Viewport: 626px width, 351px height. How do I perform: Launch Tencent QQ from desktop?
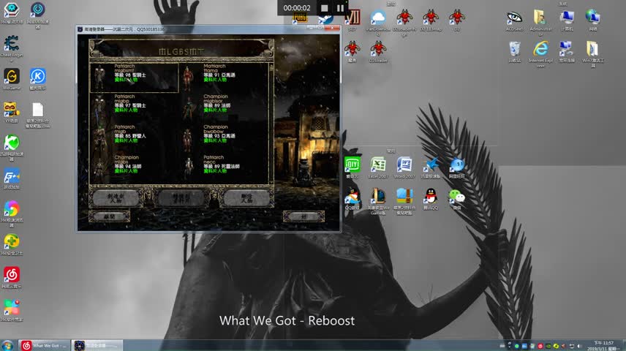point(430,199)
